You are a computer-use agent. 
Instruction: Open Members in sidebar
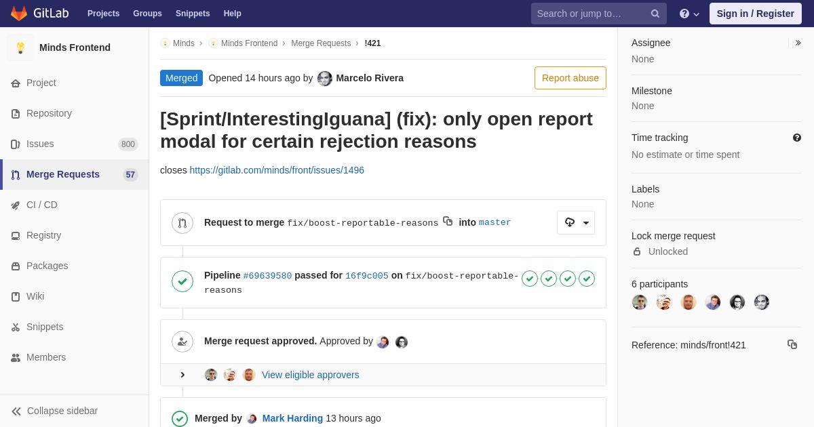pos(75,357)
